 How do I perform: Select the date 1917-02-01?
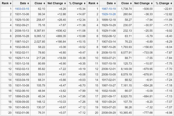(x=109, y=80)
